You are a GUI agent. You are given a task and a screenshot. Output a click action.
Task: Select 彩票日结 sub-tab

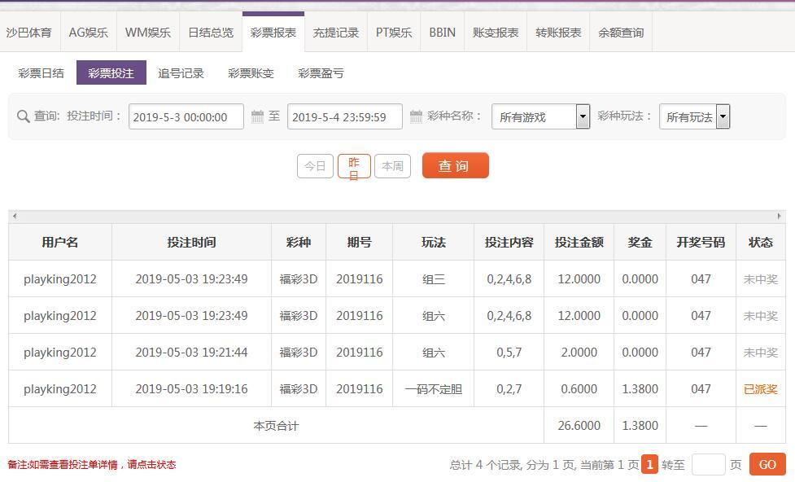41,73
